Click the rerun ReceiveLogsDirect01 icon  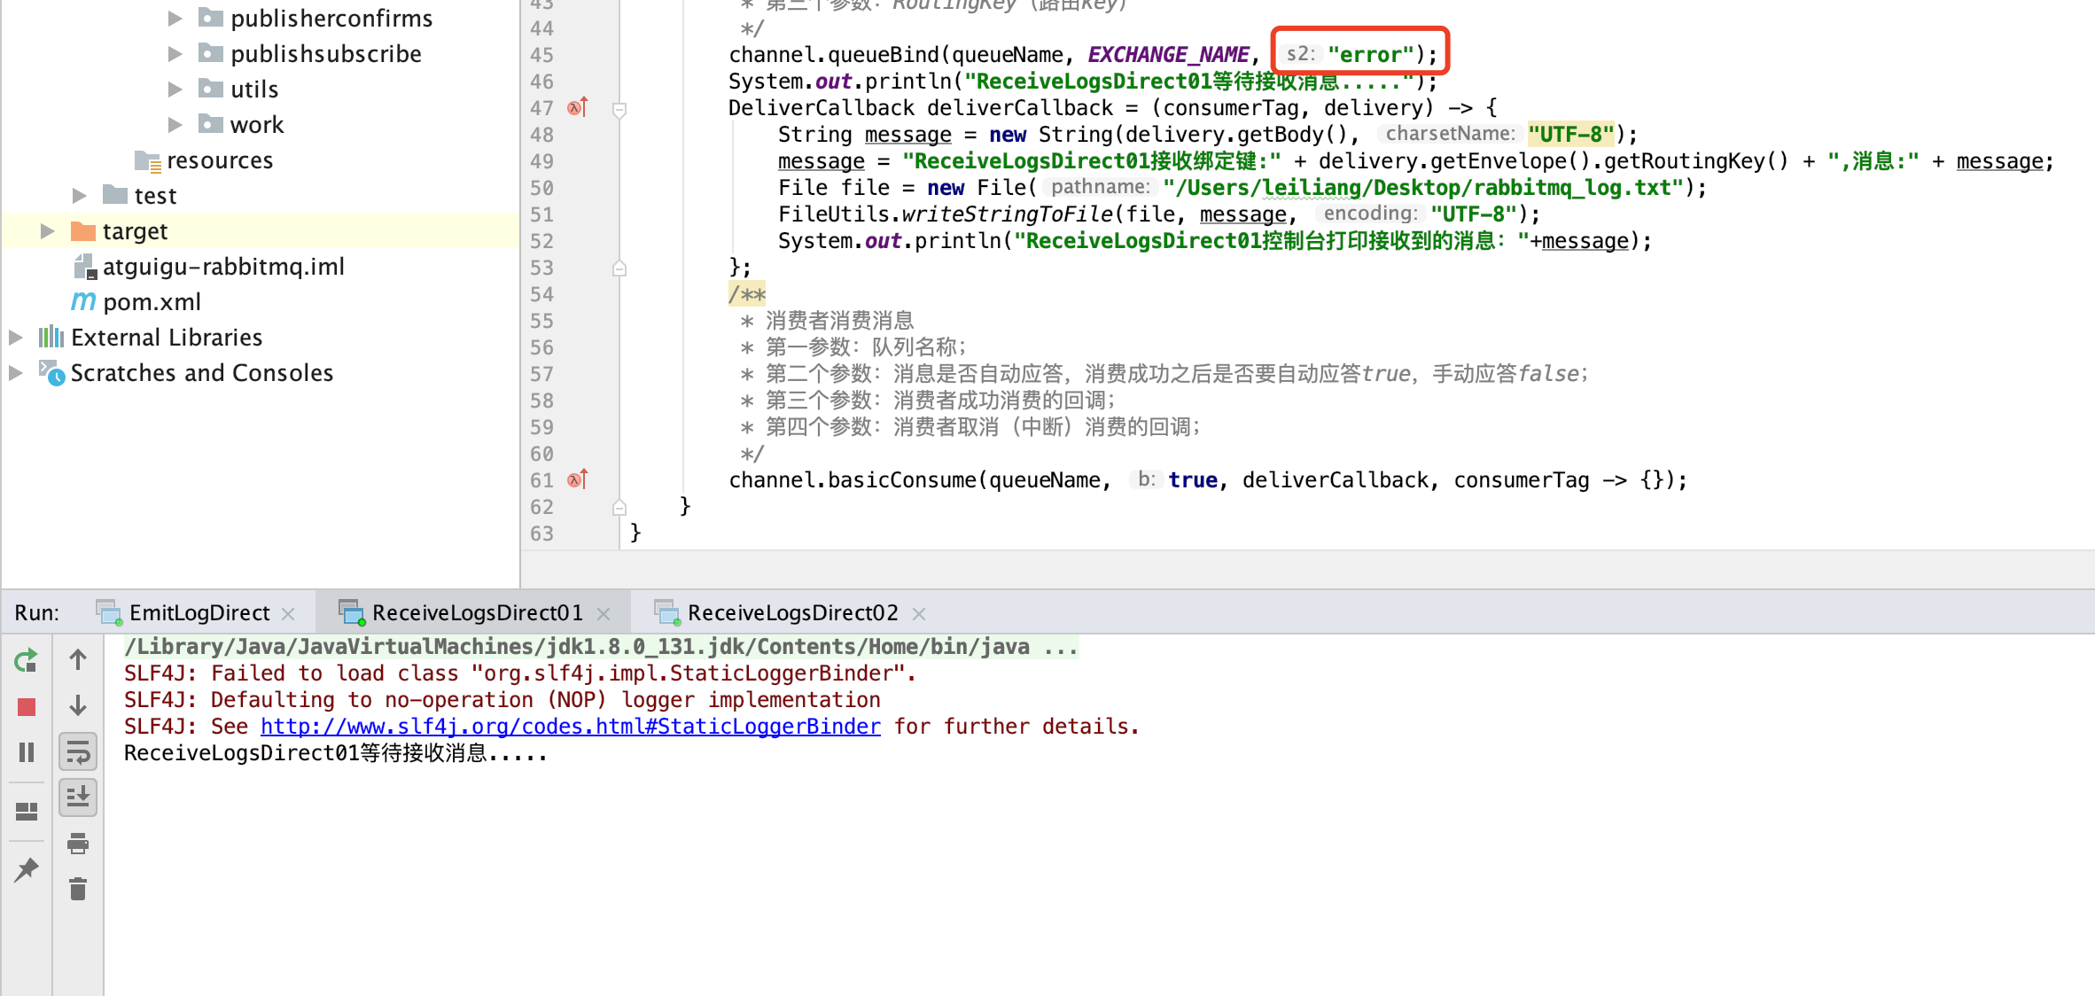[26, 660]
